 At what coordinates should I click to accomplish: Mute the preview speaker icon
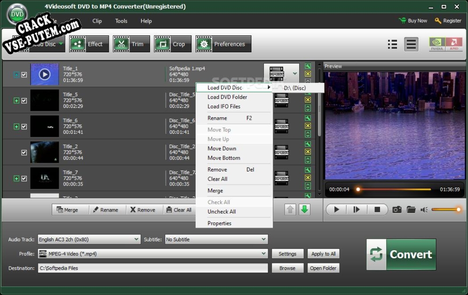424,210
